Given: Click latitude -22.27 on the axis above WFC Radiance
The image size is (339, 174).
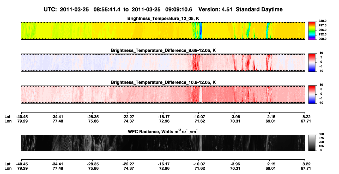Looking at the screenshot, I should click(128, 117).
